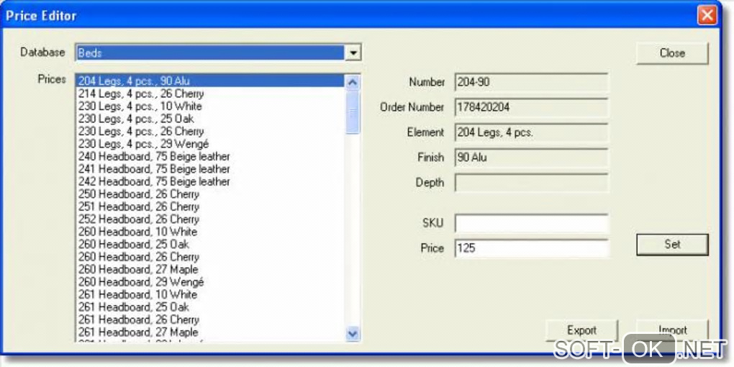This screenshot has height=367, width=734.
Task: Select row 242 Headboard, 75 Beige leather
Action: (x=211, y=181)
